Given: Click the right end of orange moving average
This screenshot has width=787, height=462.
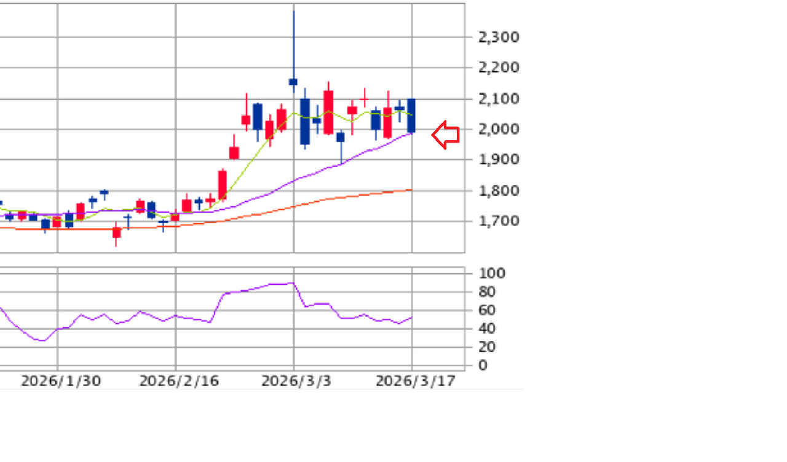Looking at the screenshot, I should coord(411,190).
